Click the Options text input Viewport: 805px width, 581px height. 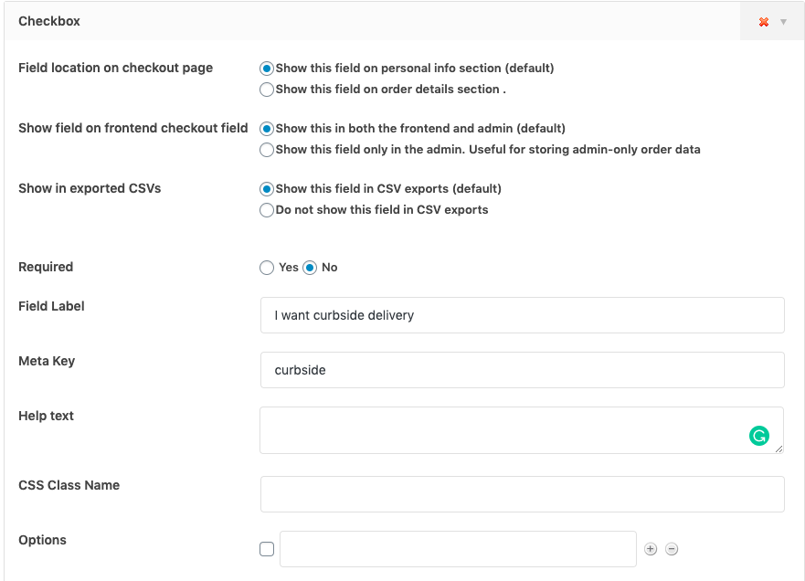coord(458,549)
